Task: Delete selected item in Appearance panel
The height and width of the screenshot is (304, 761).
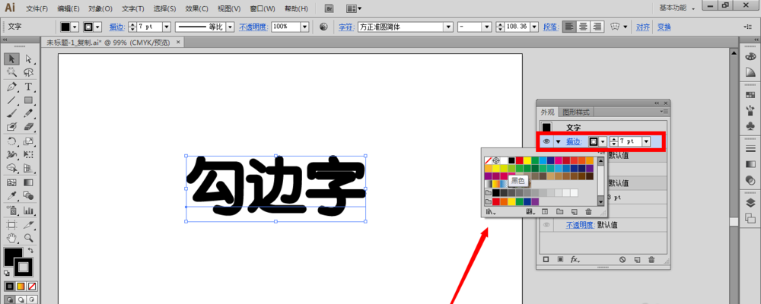Action: 651,260
